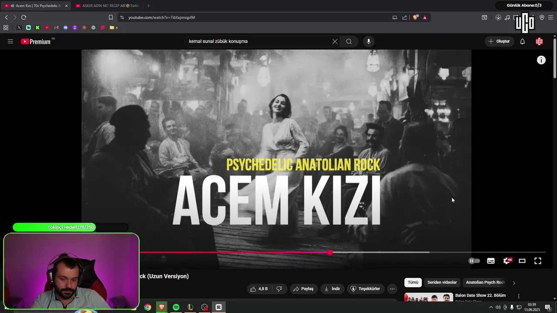Open volume control in system tray
The image size is (557, 313).
click(x=498, y=307)
